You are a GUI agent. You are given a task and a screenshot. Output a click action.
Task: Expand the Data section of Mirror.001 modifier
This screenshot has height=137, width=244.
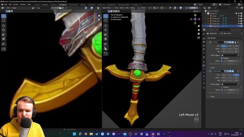(212, 97)
